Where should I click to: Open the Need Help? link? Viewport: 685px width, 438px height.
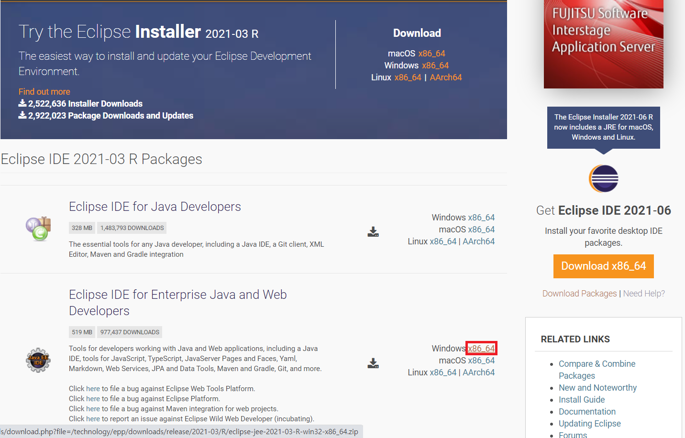[644, 294]
